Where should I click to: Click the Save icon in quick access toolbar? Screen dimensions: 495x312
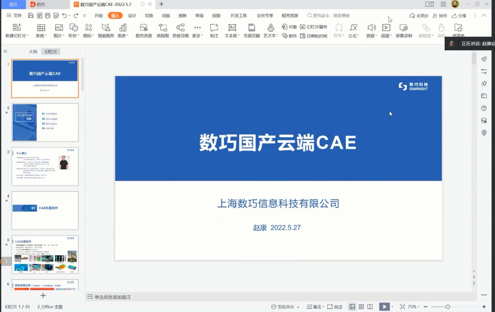30,16
